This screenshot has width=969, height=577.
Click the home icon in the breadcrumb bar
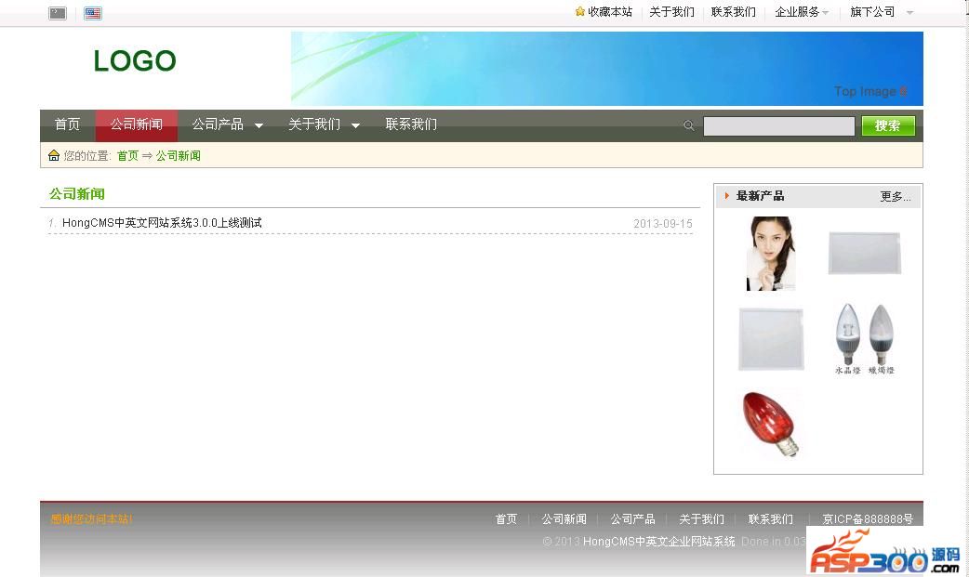[54, 155]
